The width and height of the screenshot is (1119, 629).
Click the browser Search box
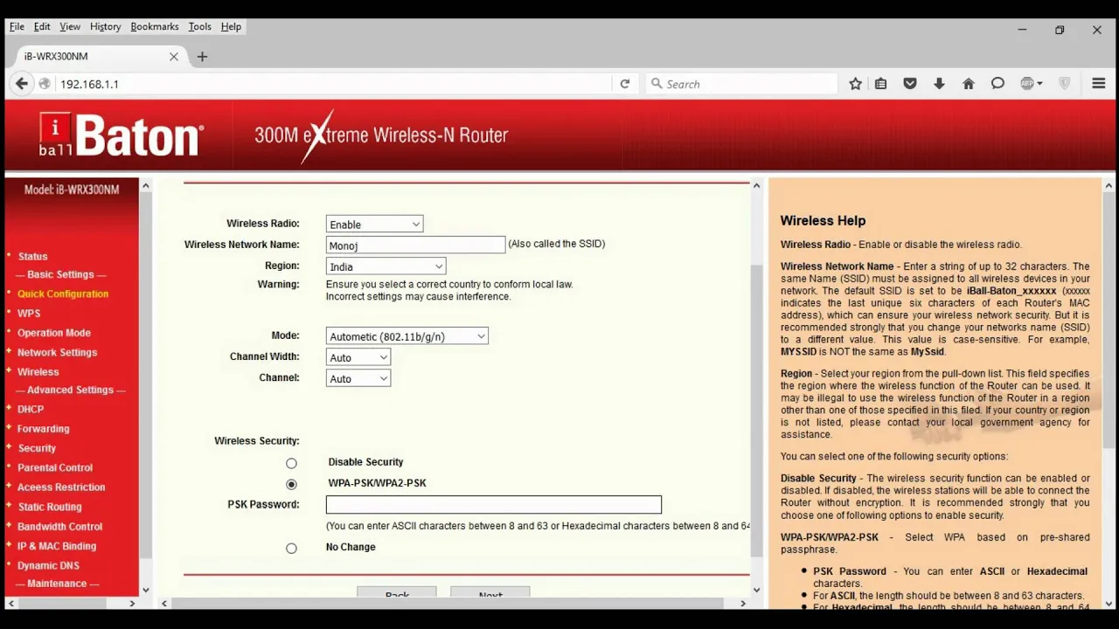[742, 84]
